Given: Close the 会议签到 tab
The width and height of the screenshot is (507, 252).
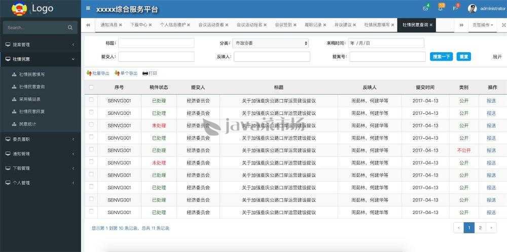Looking at the screenshot, I should coord(295,25).
